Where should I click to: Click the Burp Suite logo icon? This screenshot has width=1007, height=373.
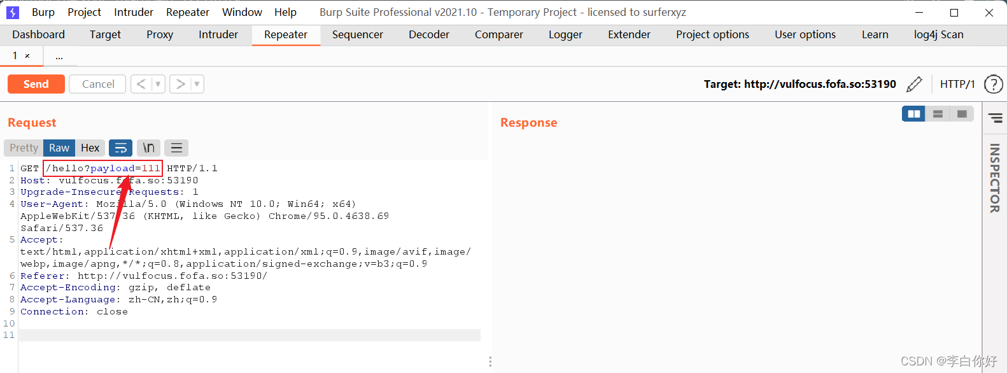(x=12, y=12)
